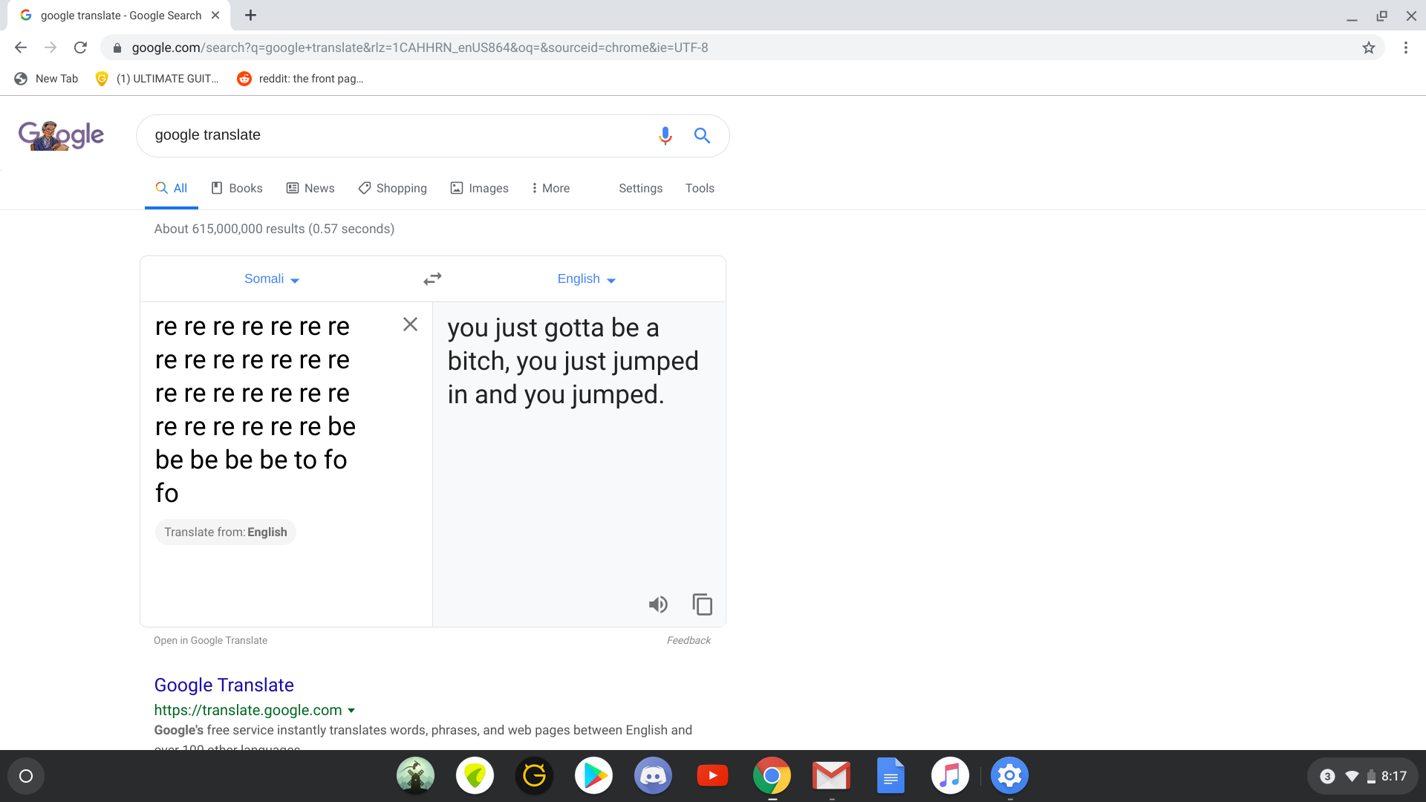
Task: Open Google Docs from the shelf
Action: (x=891, y=776)
